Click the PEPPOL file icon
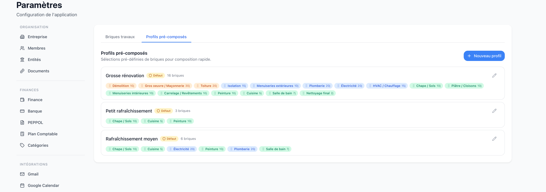Viewport: 546px width, 192px height. click(x=22, y=122)
